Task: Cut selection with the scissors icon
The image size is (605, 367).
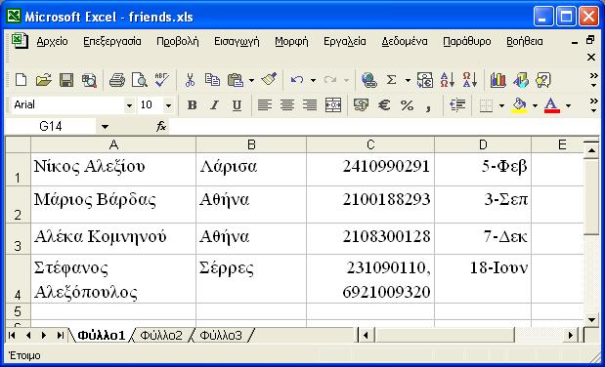Action: click(190, 80)
